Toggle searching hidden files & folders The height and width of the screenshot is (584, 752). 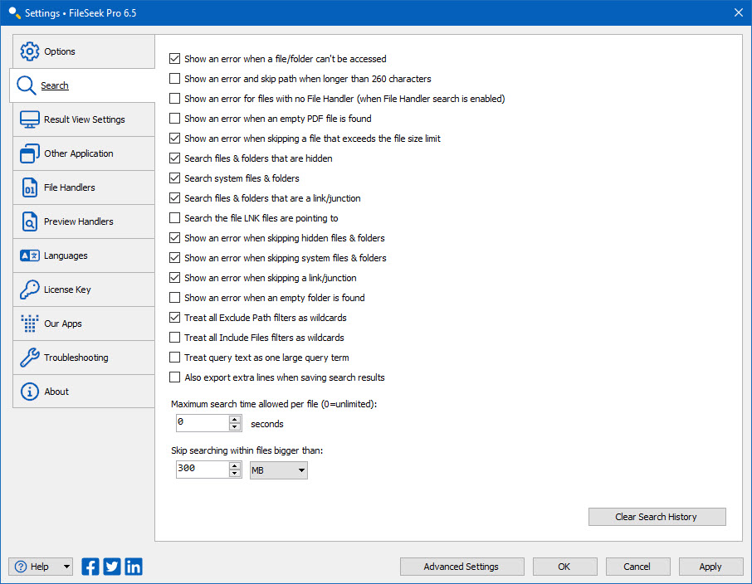(174, 158)
